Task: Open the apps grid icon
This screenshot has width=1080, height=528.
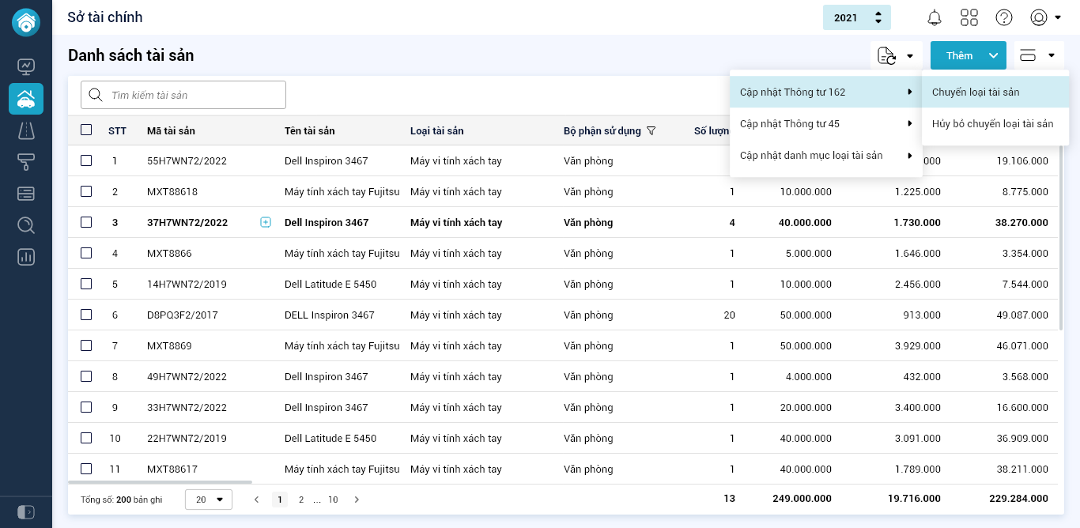Action: point(969,17)
